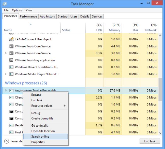This screenshot has width=165, height=149.
Task: Click the TPAutoConnect User Agent icon
Action: coord(11,39)
